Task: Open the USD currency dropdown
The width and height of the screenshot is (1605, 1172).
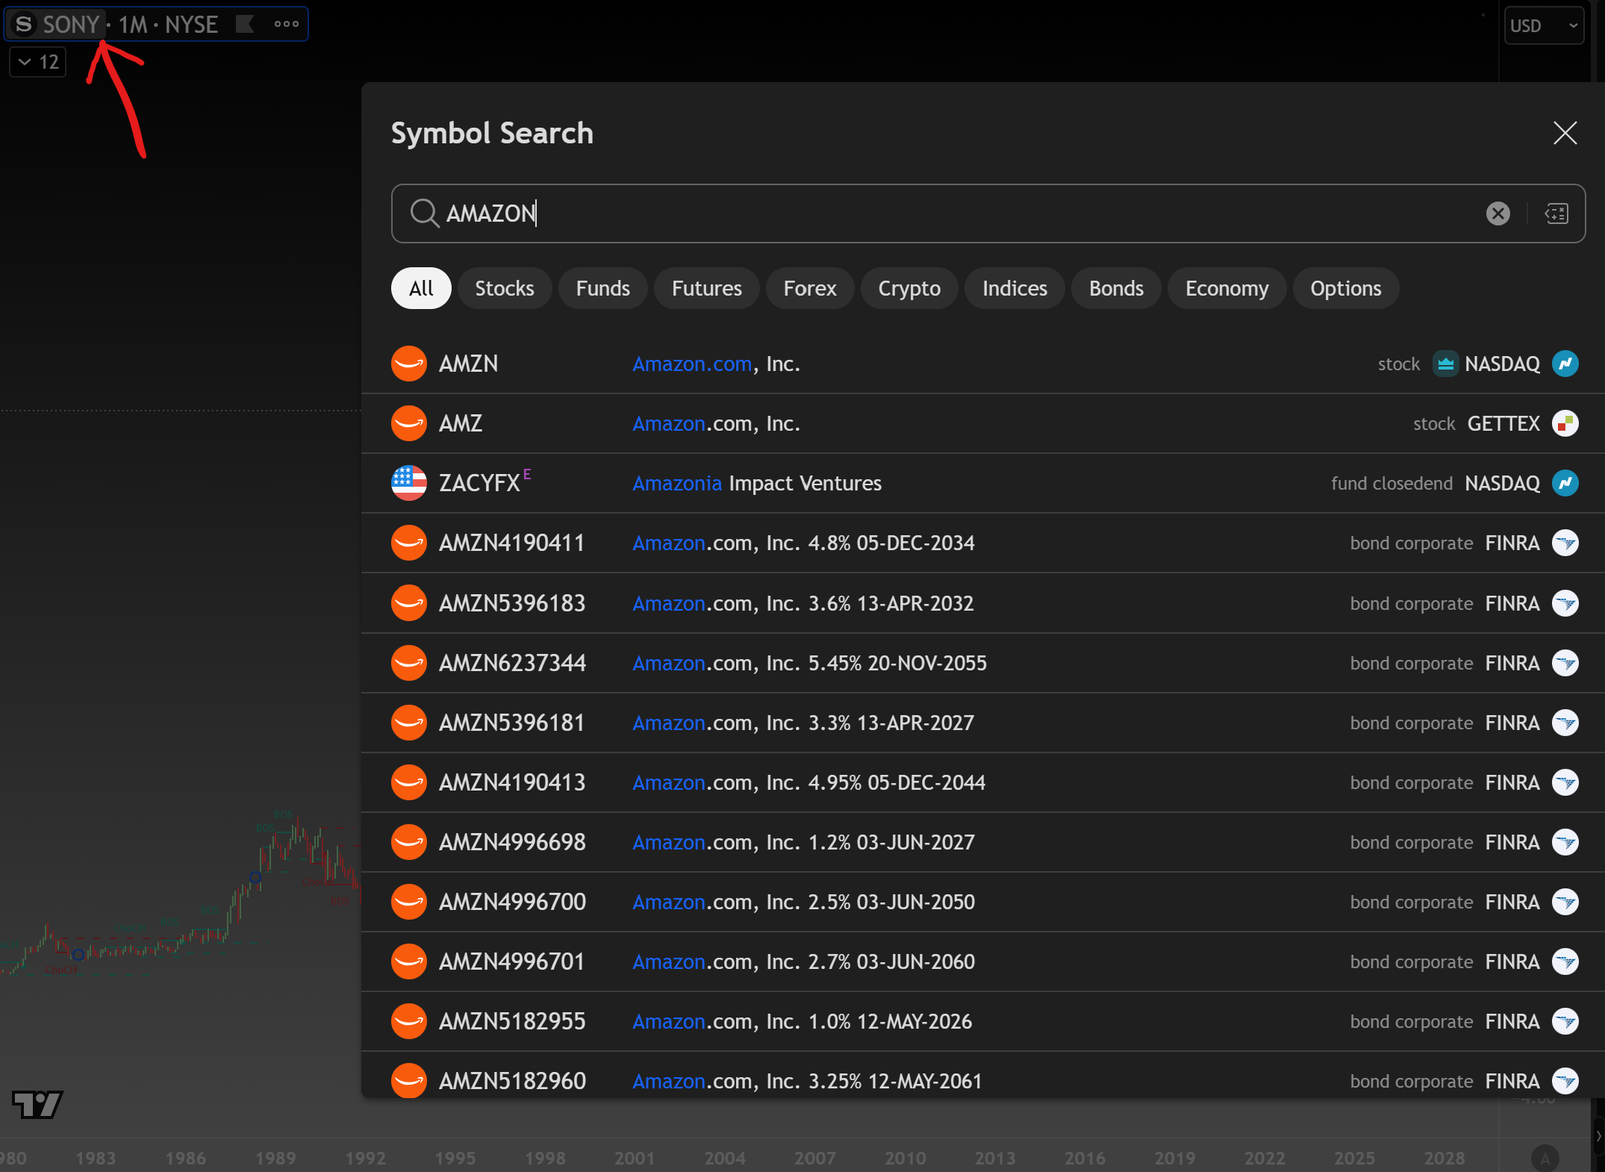Action: coord(1543,26)
